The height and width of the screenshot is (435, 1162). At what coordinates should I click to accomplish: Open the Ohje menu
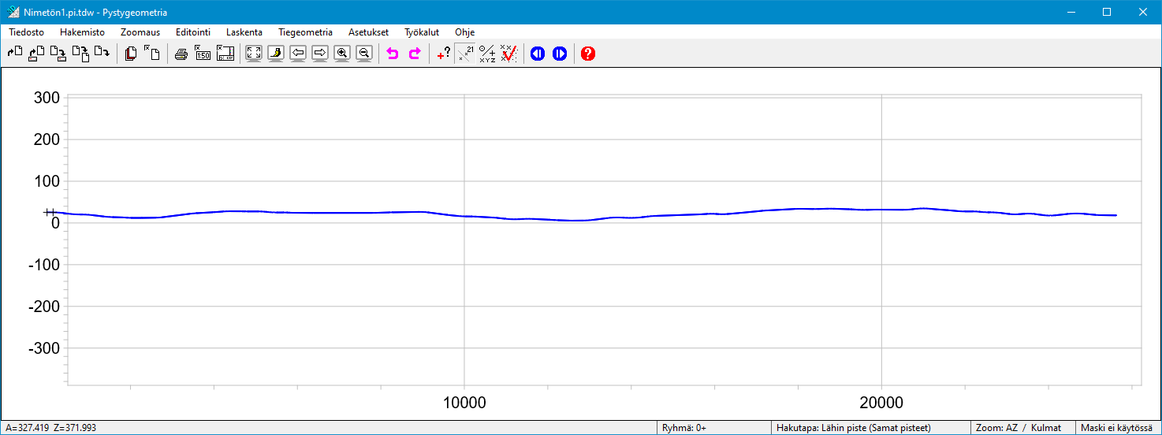click(464, 32)
